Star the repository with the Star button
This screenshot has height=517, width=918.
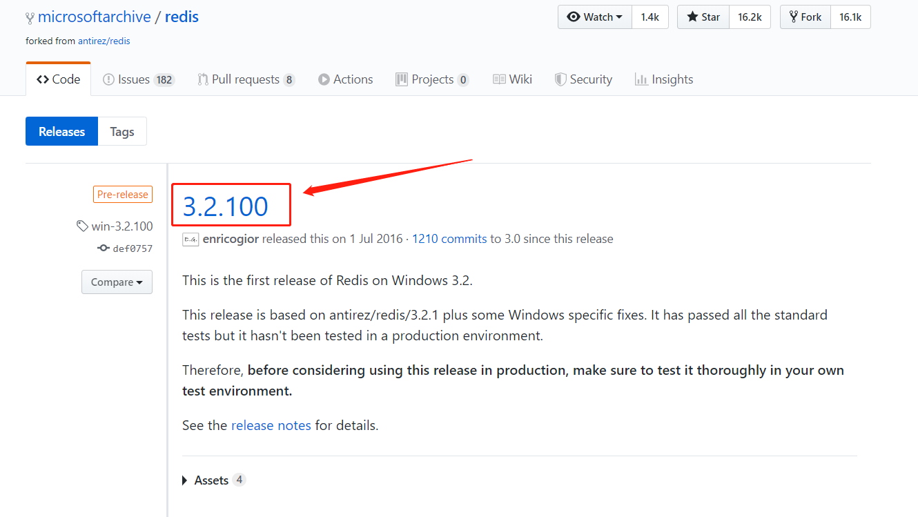703,17
